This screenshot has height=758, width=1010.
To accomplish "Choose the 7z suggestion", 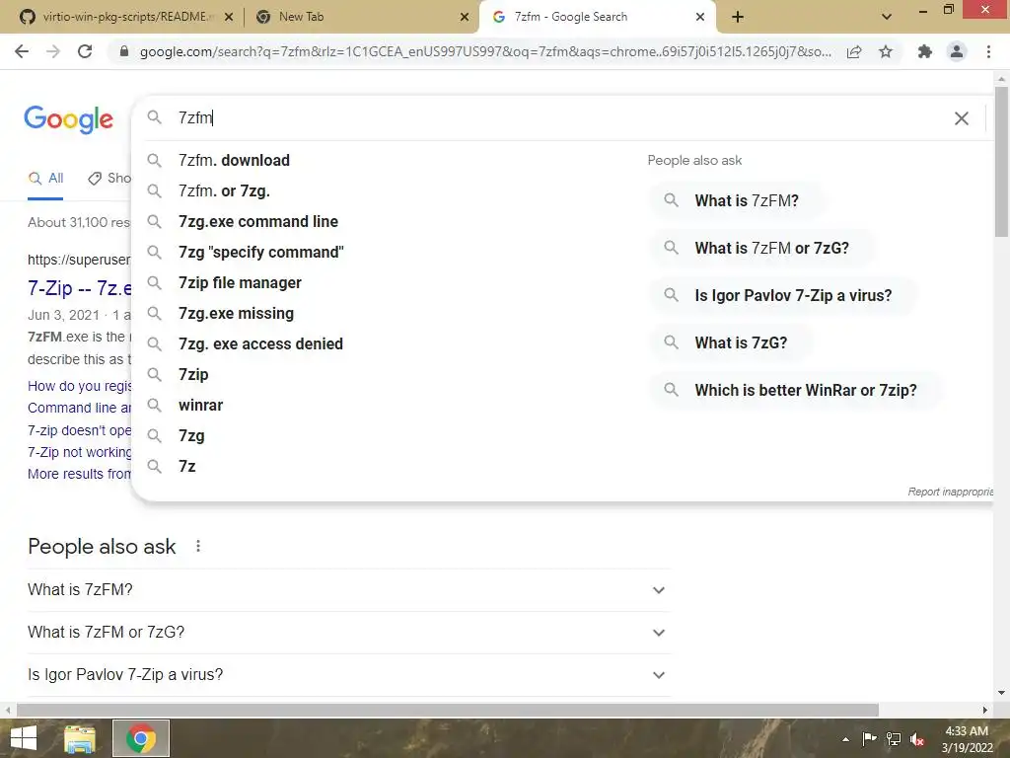I will click(x=387, y=467).
